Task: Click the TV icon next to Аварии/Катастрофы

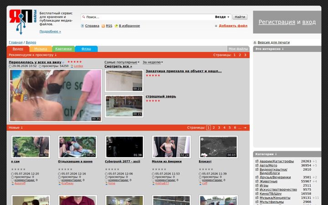Action: coord(257,161)
